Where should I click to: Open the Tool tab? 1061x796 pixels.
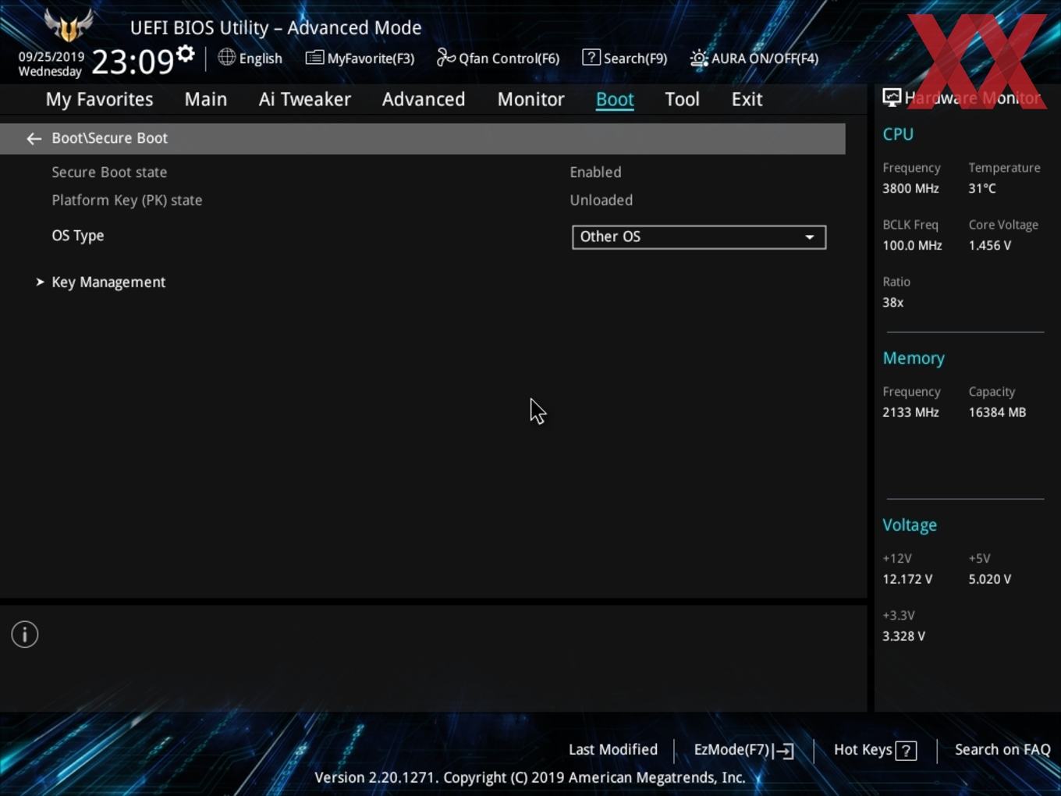tap(682, 99)
